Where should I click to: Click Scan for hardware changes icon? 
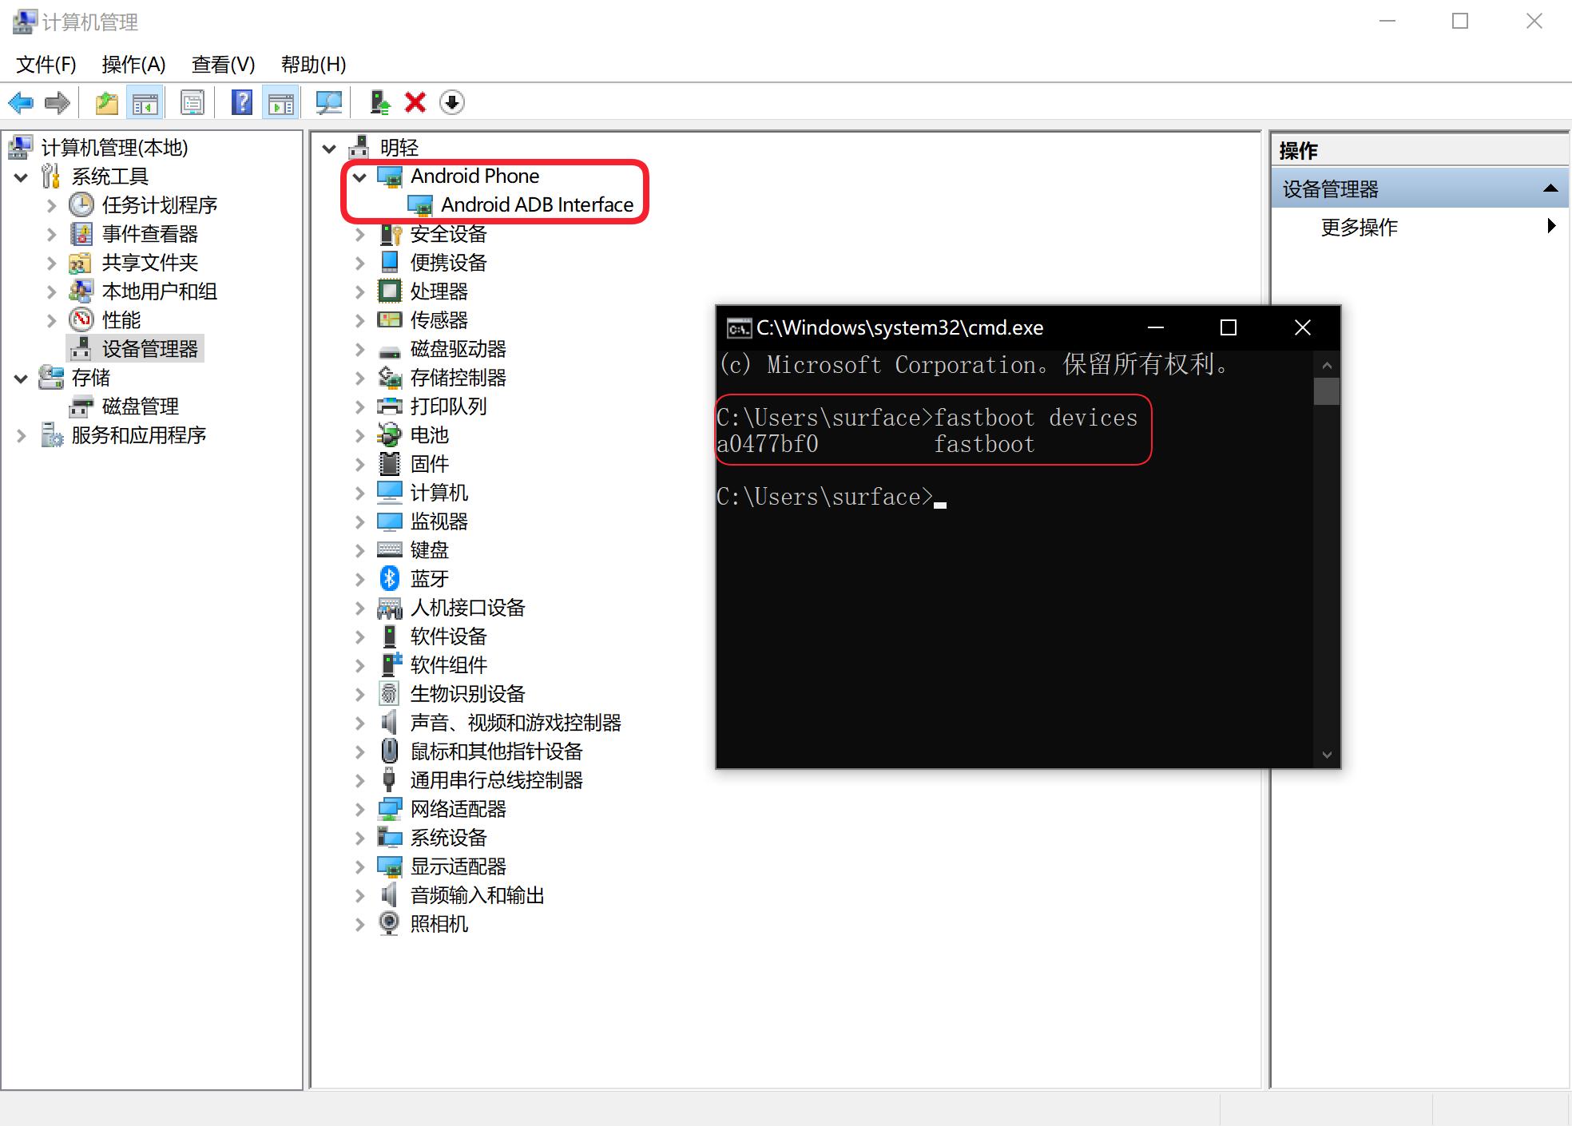point(328,102)
